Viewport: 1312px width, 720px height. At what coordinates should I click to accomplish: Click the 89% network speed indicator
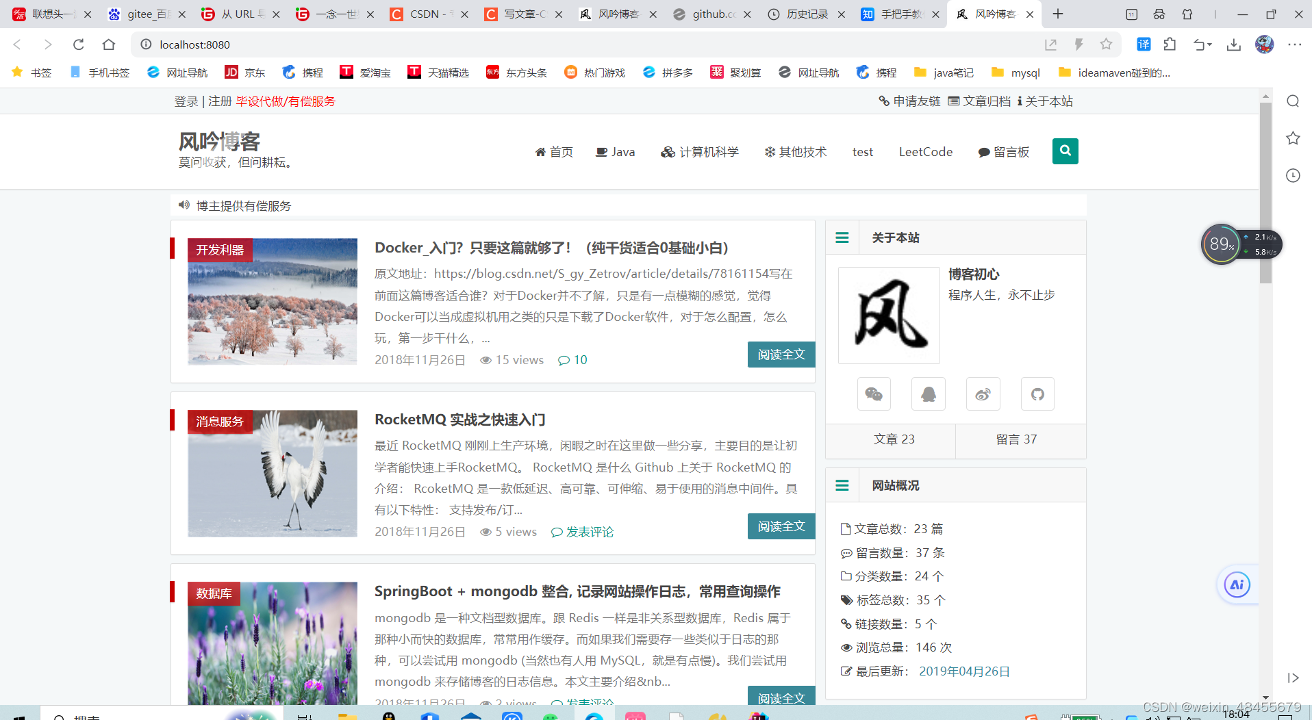click(x=1221, y=244)
